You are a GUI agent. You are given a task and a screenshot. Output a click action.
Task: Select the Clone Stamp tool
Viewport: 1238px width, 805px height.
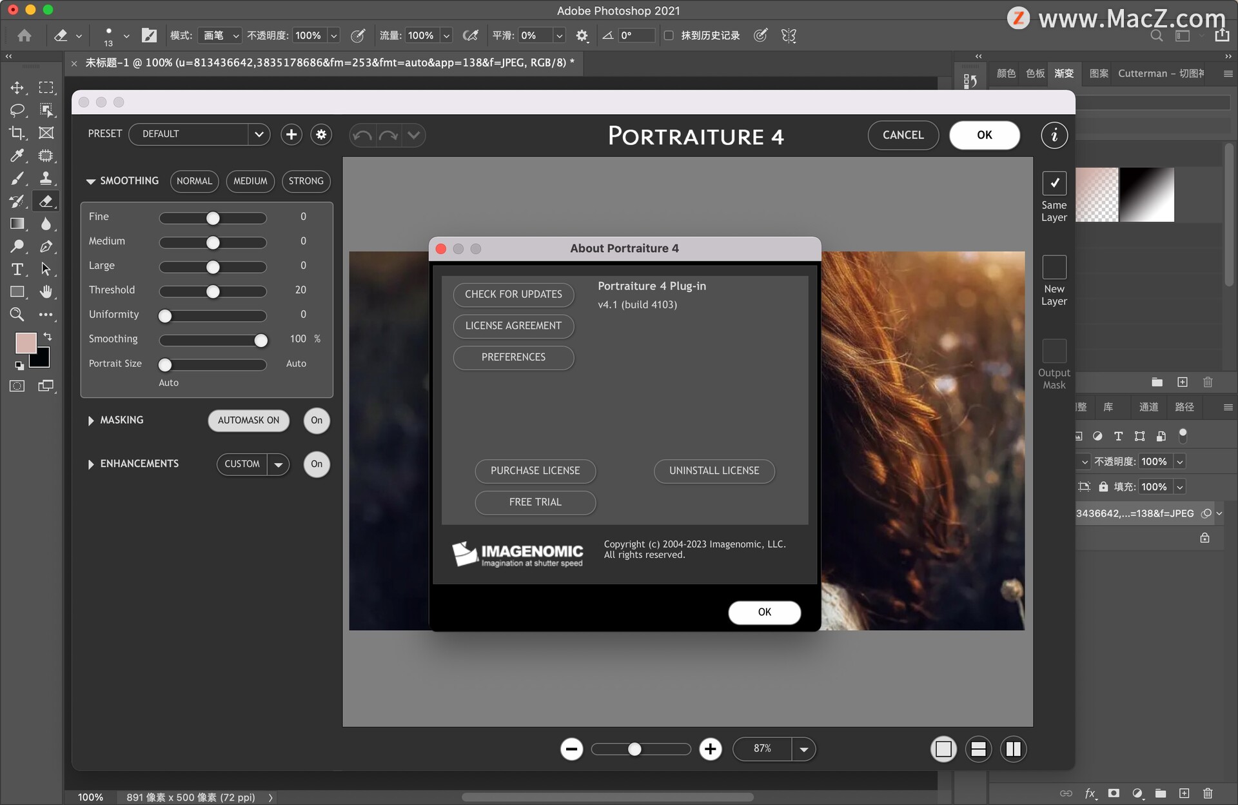[46, 178]
